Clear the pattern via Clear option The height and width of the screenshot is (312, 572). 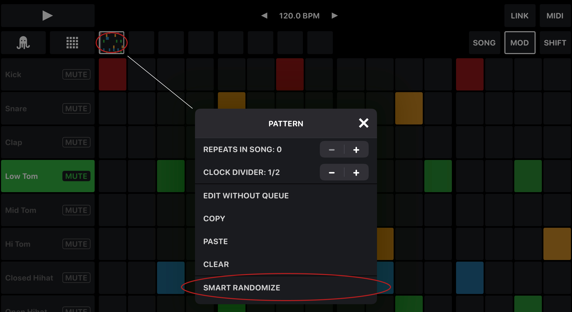point(216,264)
